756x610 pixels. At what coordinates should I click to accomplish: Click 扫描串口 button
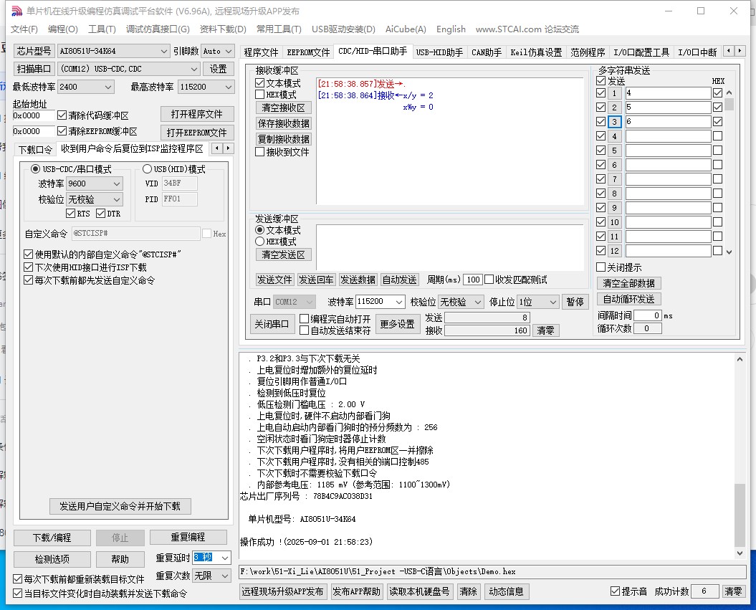pyautogui.click(x=34, y=69)
